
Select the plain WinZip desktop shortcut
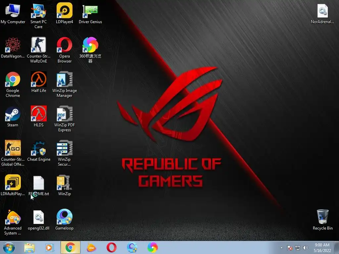(65, 185)
